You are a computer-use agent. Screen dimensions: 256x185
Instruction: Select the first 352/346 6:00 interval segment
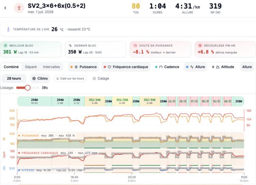[95, 101]
